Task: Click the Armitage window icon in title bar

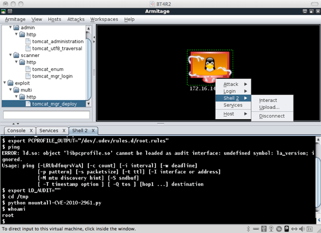Action: [x=3, y=11]
